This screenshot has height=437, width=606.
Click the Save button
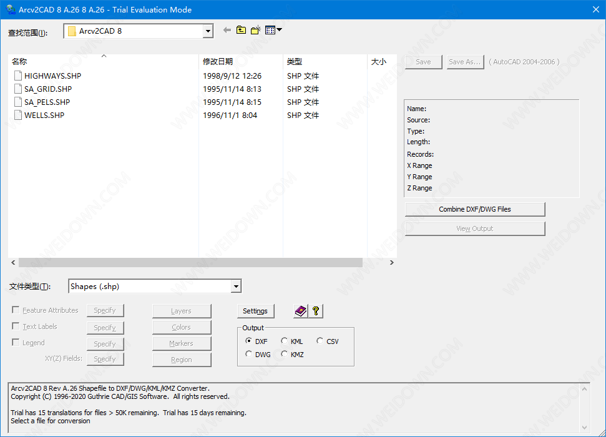424,62
